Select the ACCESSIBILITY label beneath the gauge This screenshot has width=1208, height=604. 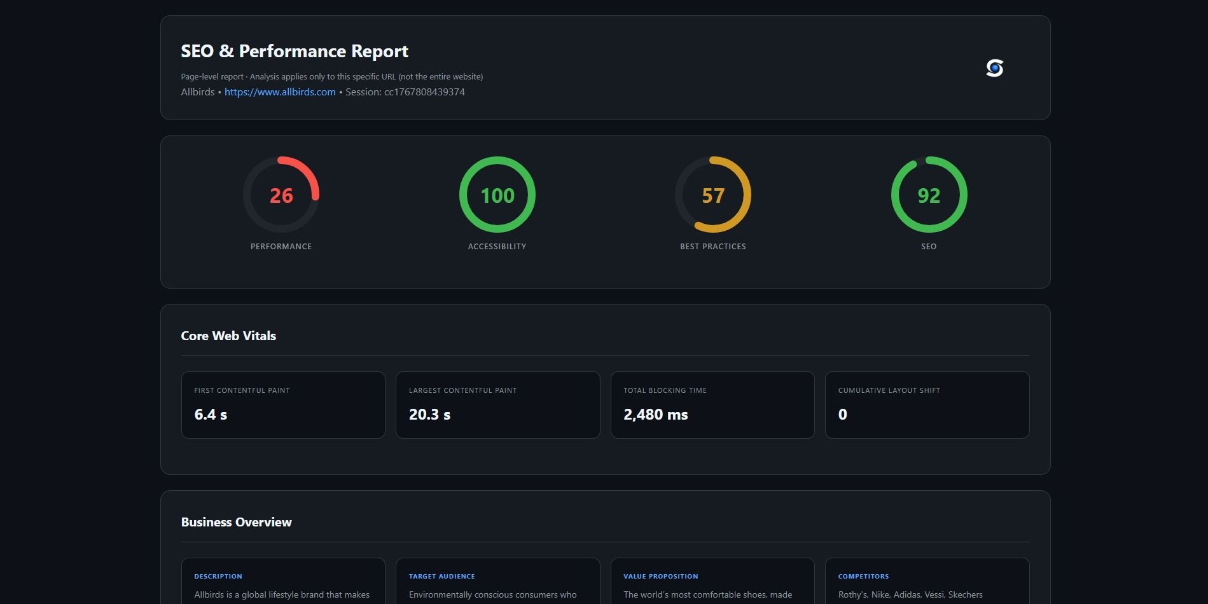[497, 246]
